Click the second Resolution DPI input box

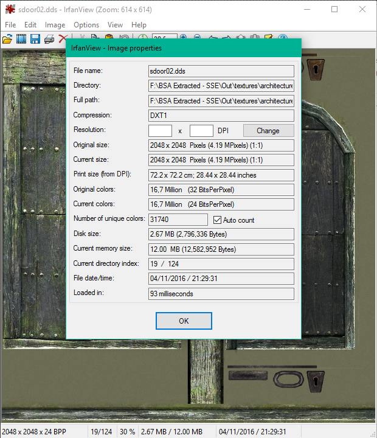pos(201,131)
